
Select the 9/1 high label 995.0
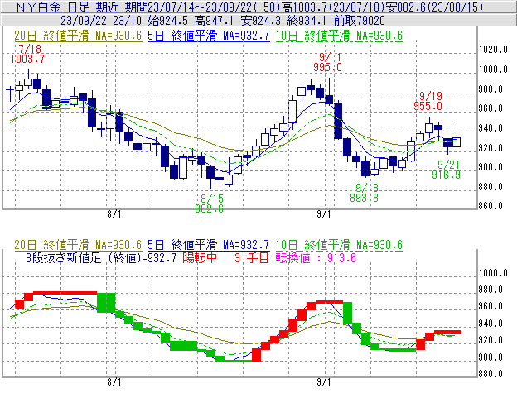point(327,68)
